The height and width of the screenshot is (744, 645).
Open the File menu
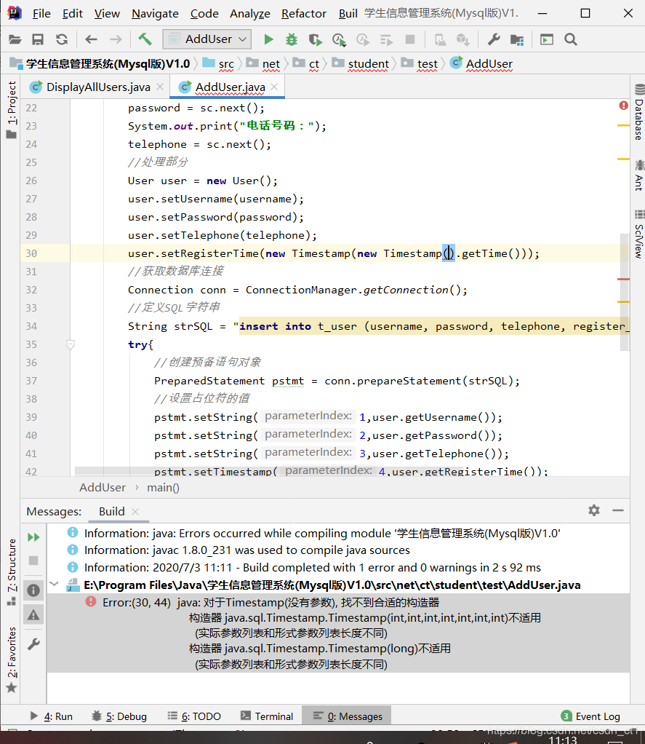tap(41, 14)
